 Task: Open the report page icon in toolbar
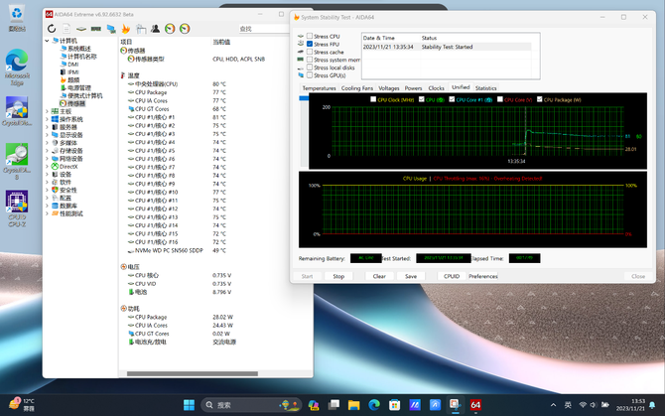click(x=66, y=29)
